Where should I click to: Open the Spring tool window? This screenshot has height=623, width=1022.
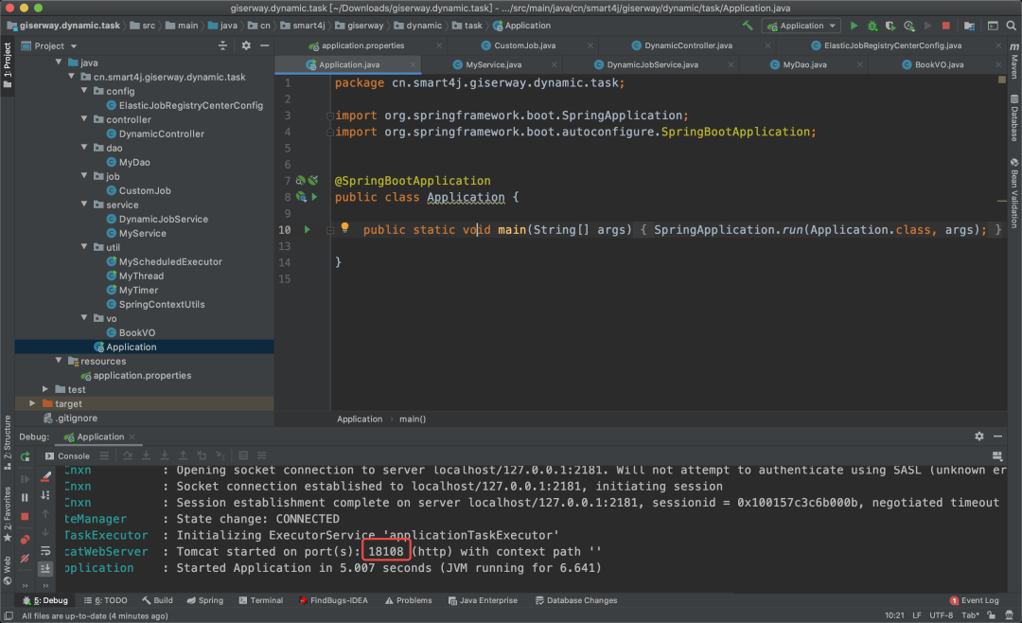point(204,600)
